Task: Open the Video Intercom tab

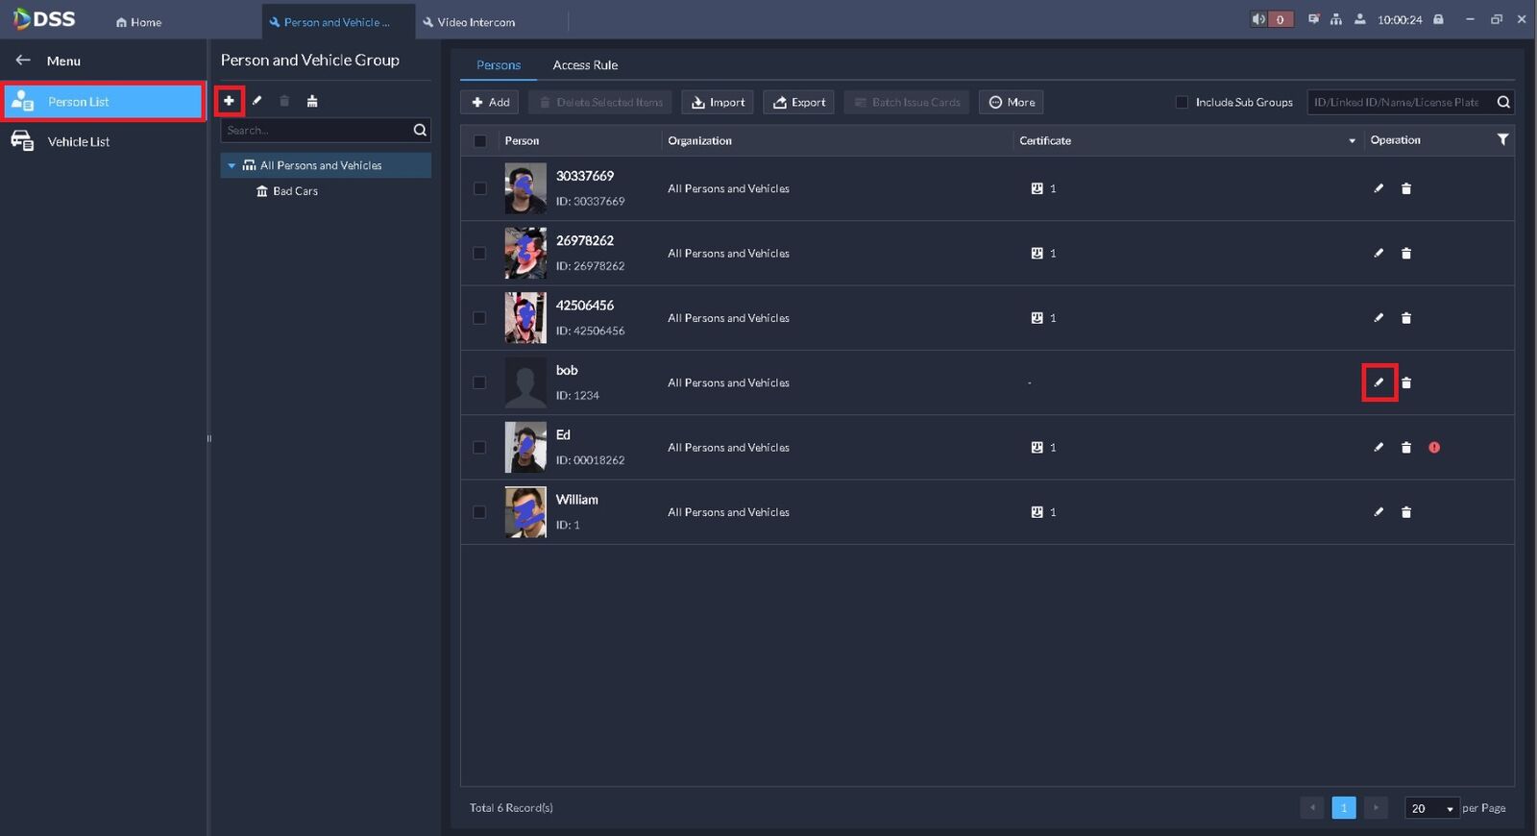Action: click(476, 22)
